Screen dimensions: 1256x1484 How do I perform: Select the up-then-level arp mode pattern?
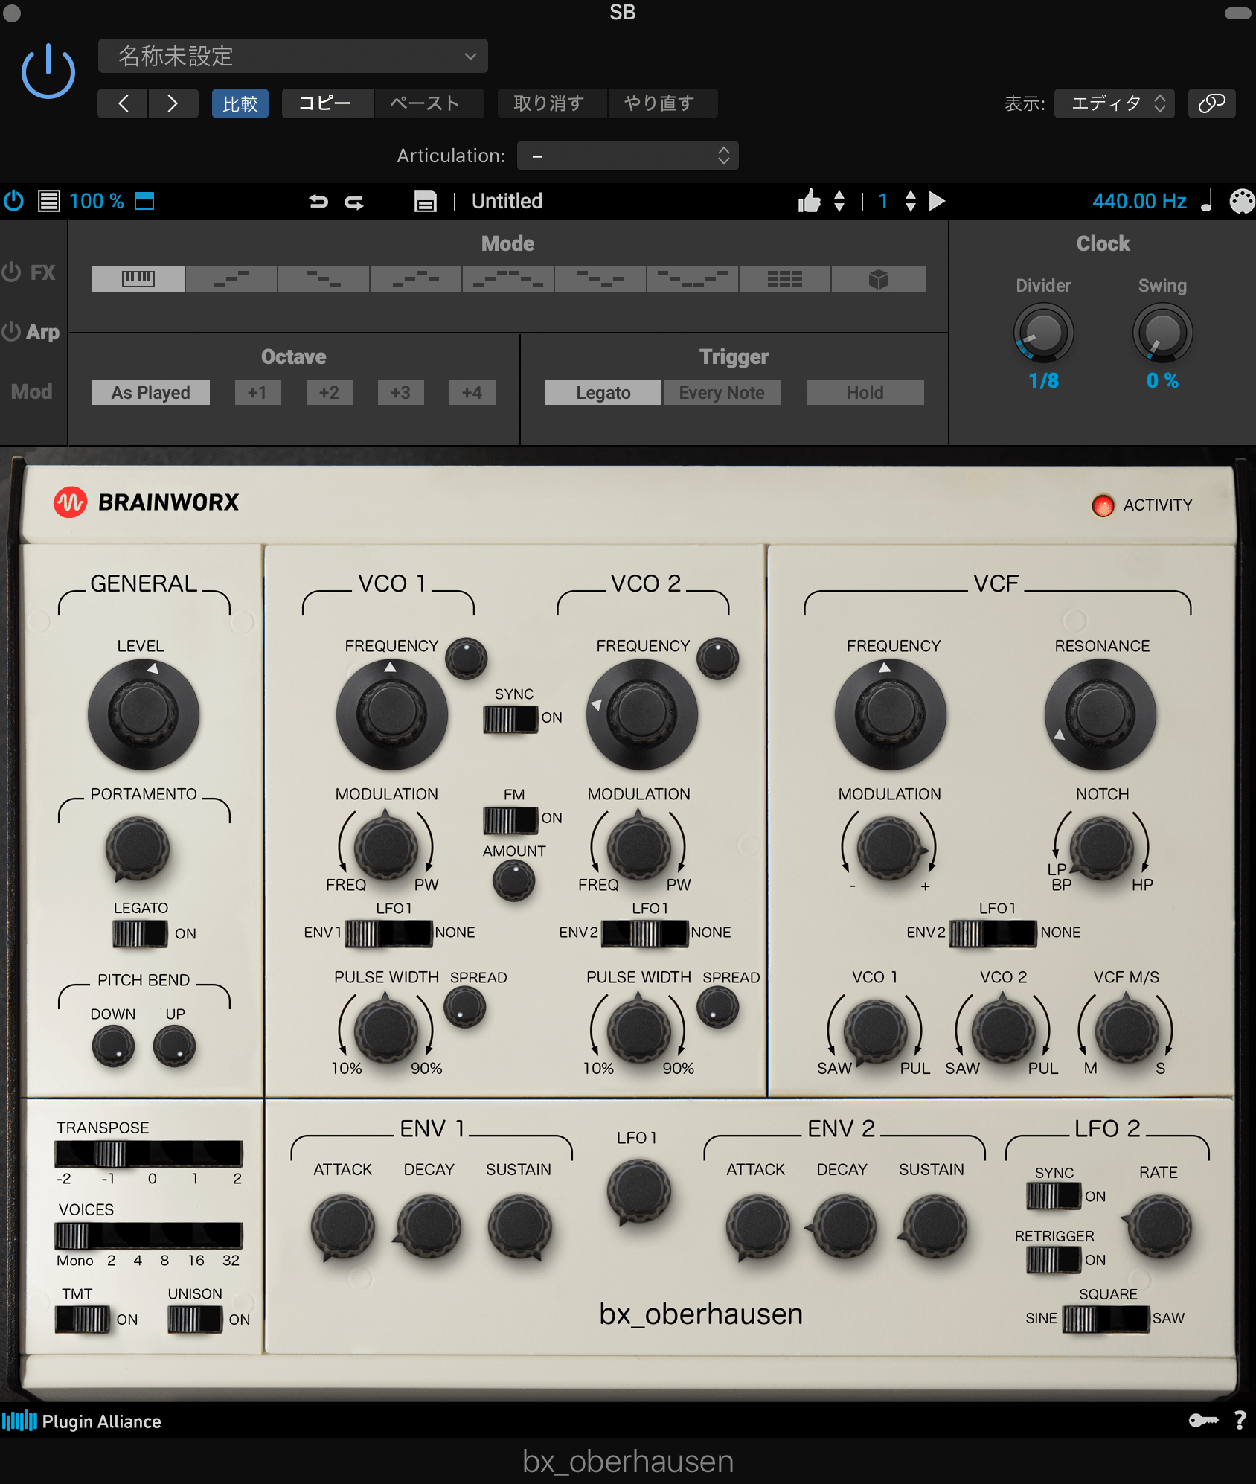click(415, 279)
